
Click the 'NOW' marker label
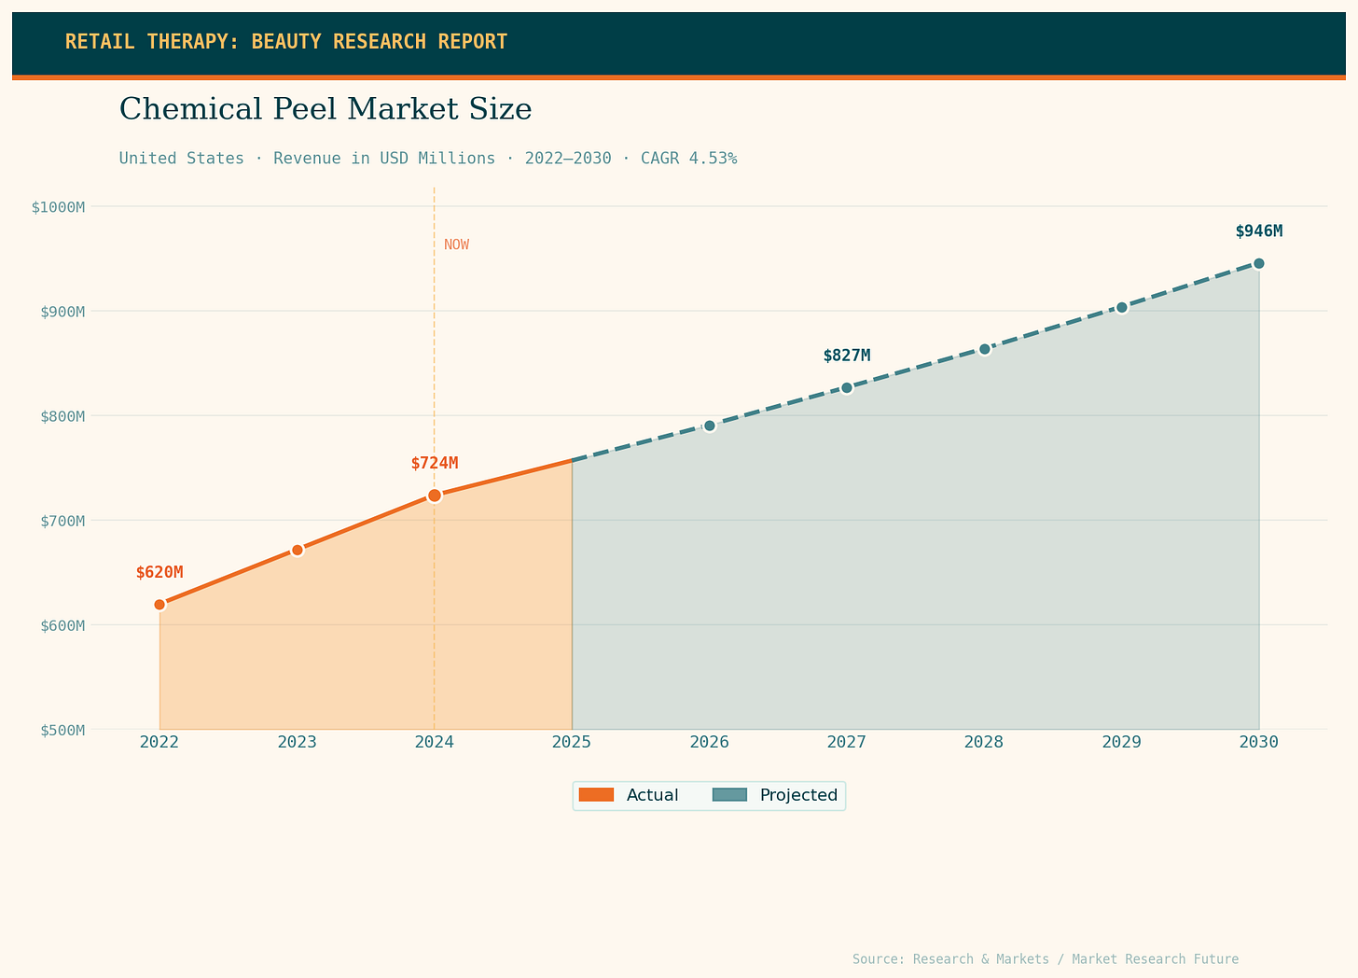point(457,245)
